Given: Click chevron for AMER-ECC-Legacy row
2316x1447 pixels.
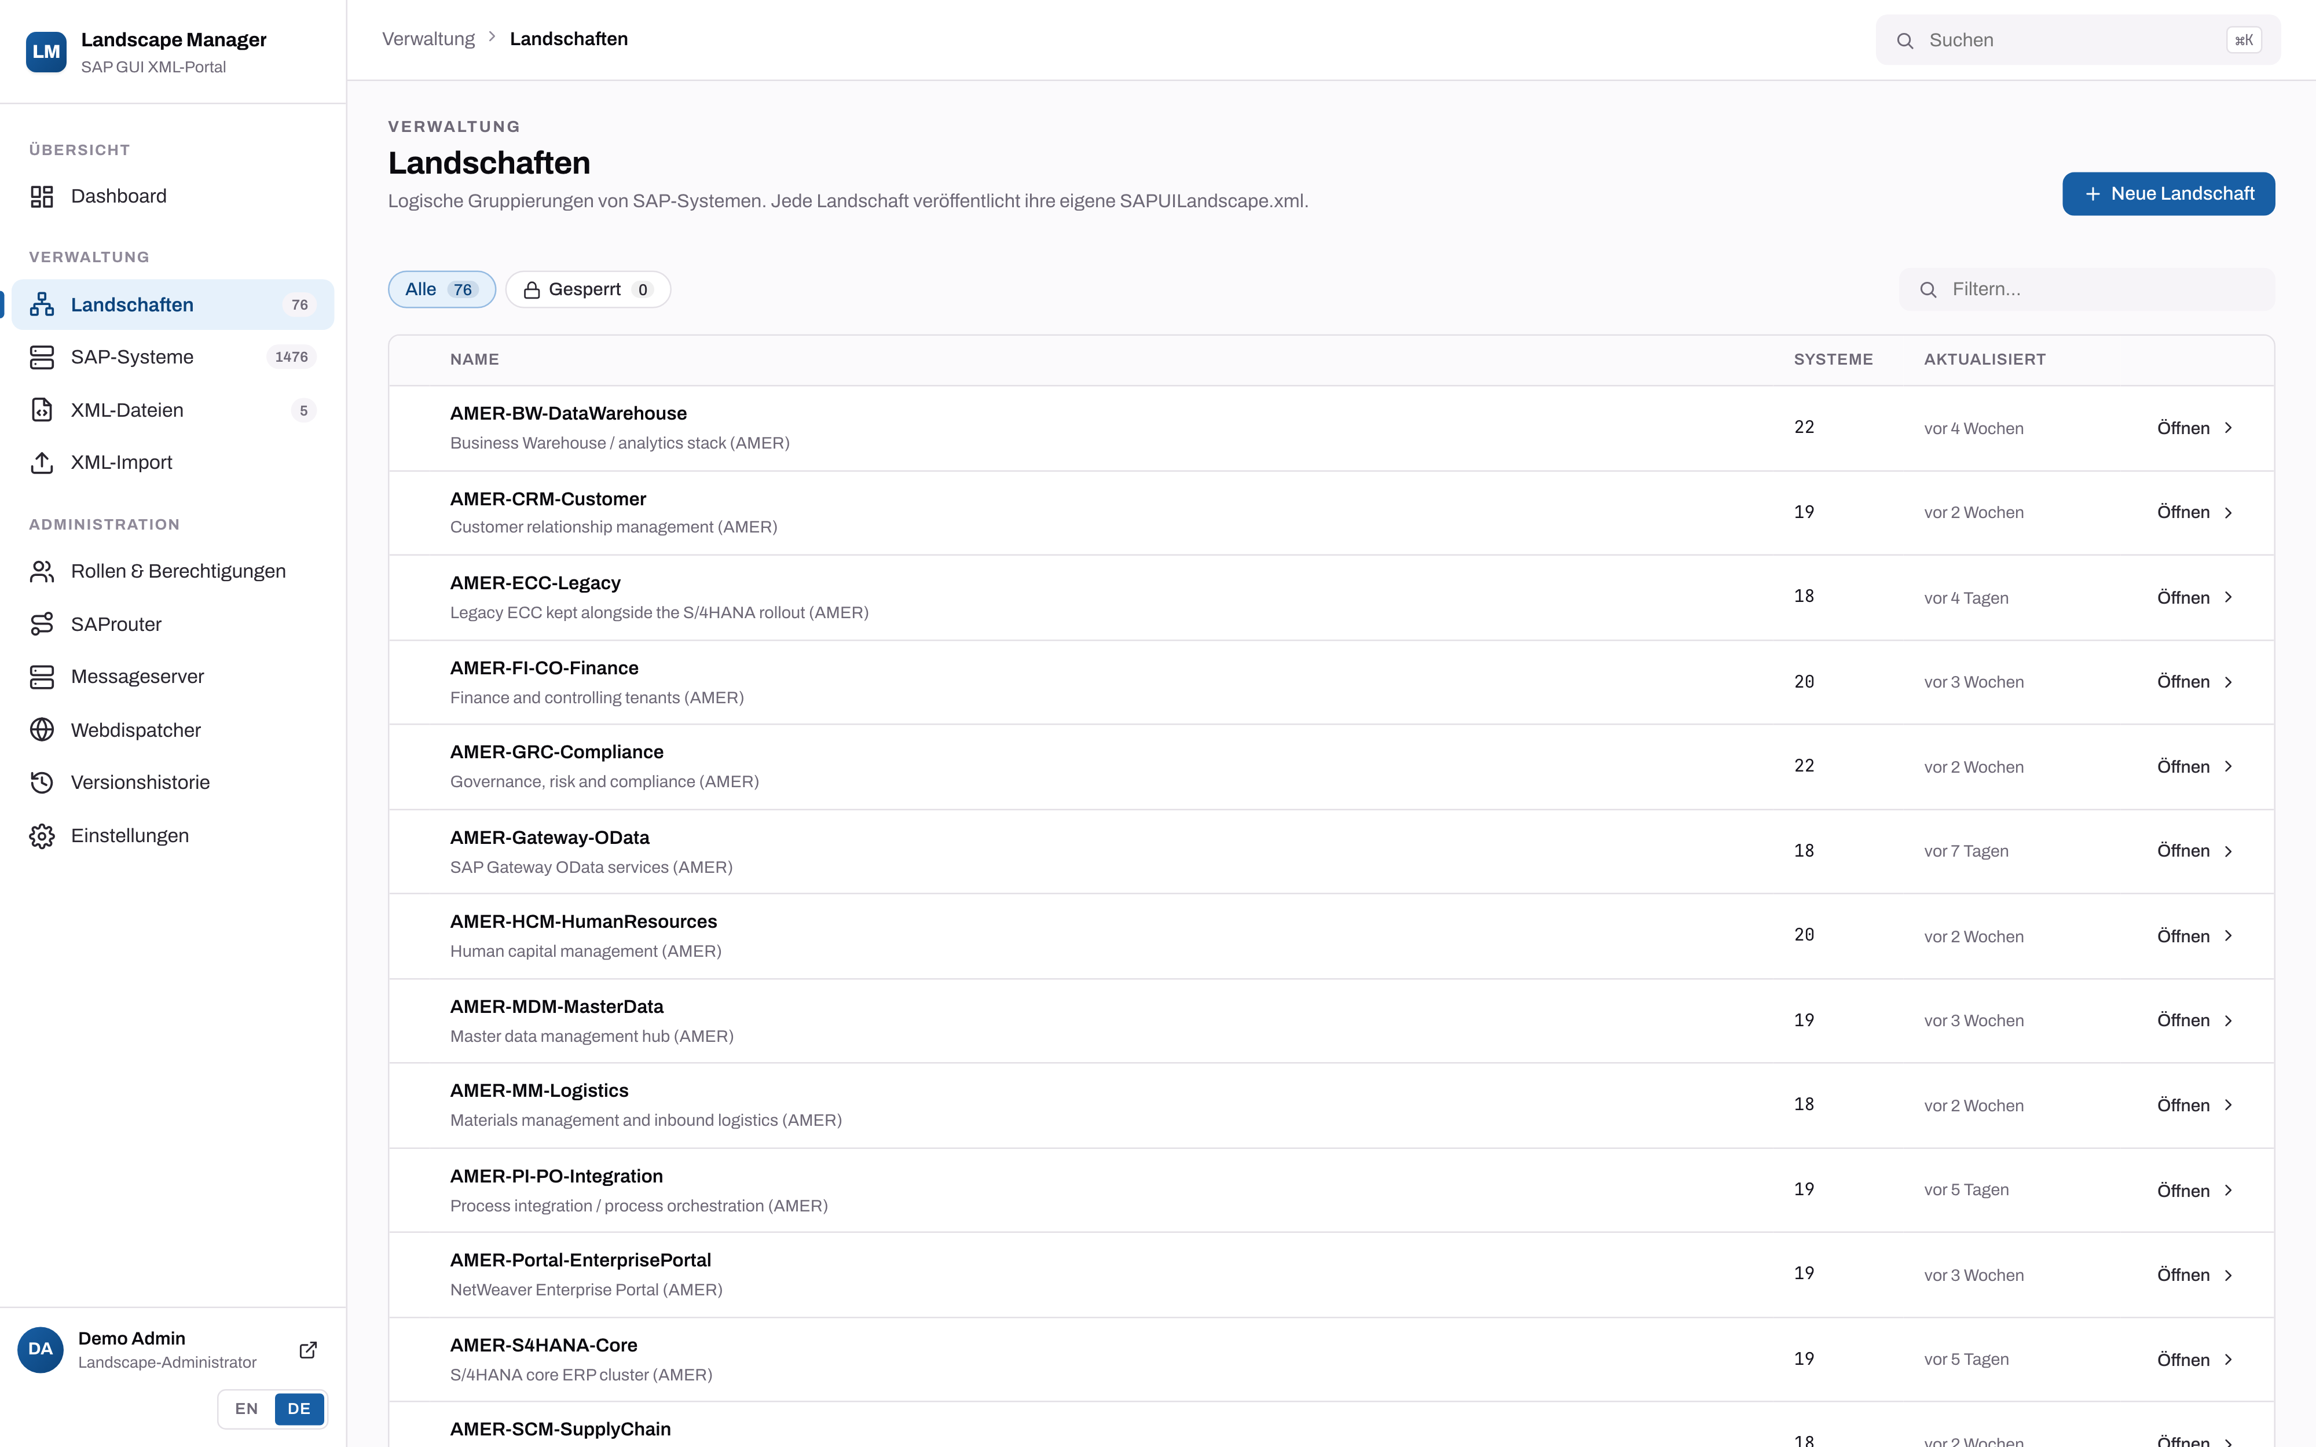Looking at the screenshot, I should [2228, 597].
